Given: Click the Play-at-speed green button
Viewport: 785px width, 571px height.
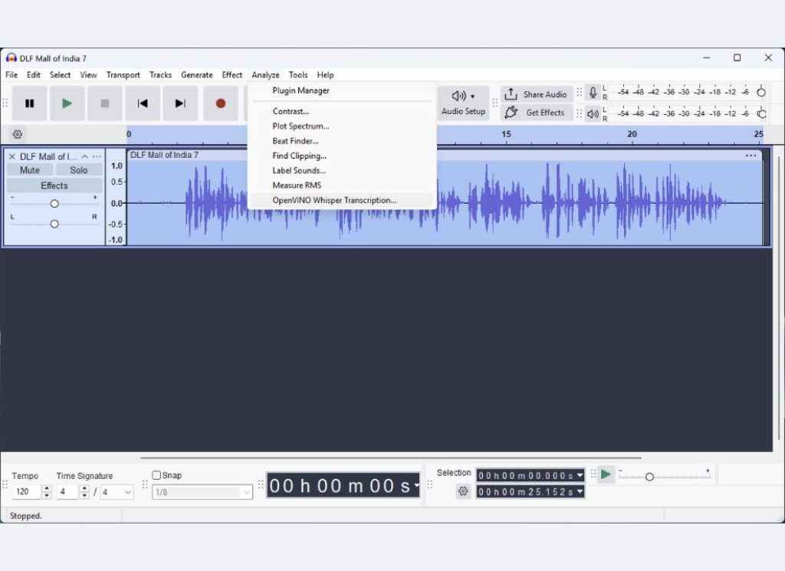Looking at the screenshot, I should point(606,474).
